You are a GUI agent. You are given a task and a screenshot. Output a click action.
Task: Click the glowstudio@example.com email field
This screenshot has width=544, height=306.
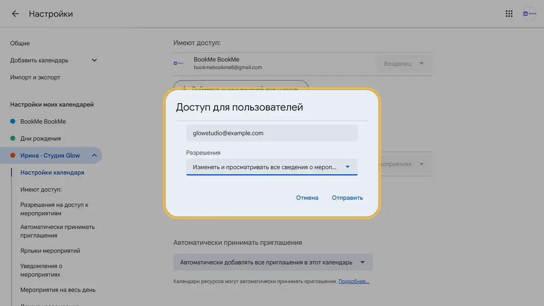click(x=272, y=133)
